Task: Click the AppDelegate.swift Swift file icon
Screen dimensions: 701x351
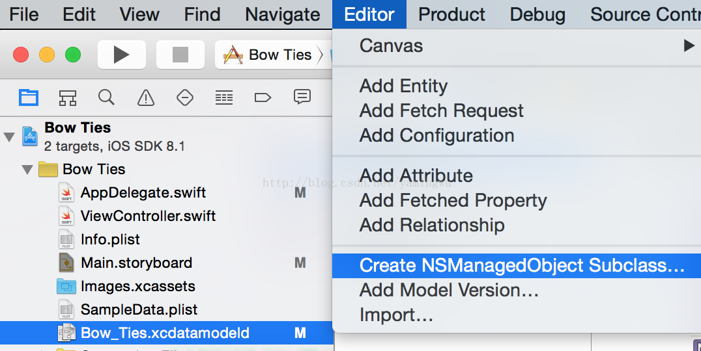Action: [66, 192]
